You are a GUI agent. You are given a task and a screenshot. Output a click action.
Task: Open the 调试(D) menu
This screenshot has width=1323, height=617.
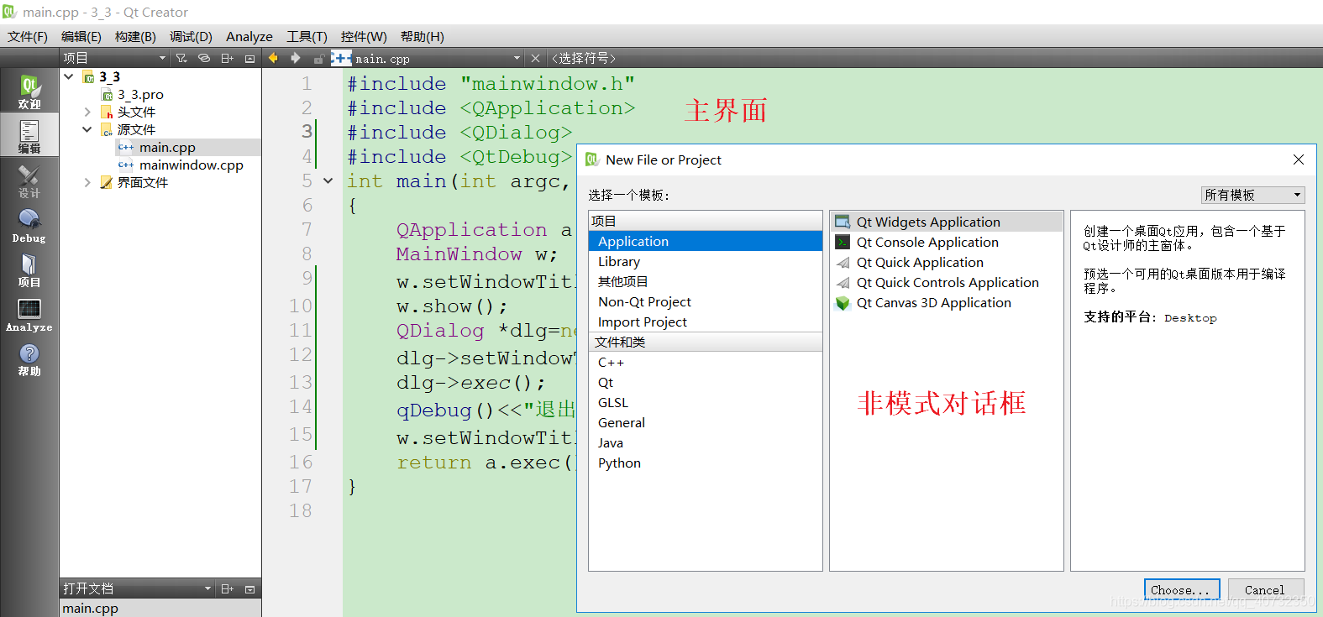pos(191,36)
